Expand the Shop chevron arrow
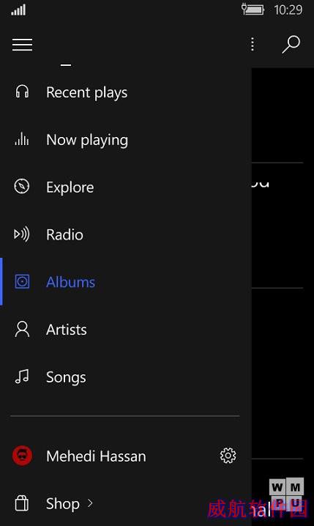Screen dimensions: 314x526 [x=90, y=503]
